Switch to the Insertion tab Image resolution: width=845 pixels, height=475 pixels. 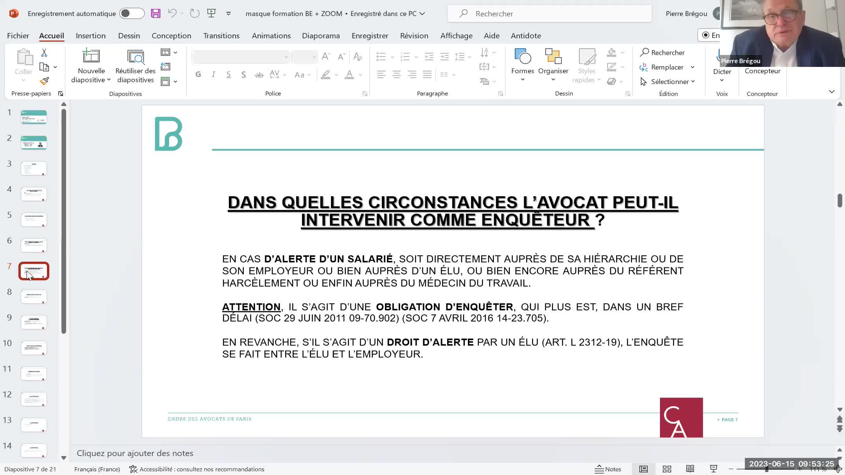[x=91, y=36]
